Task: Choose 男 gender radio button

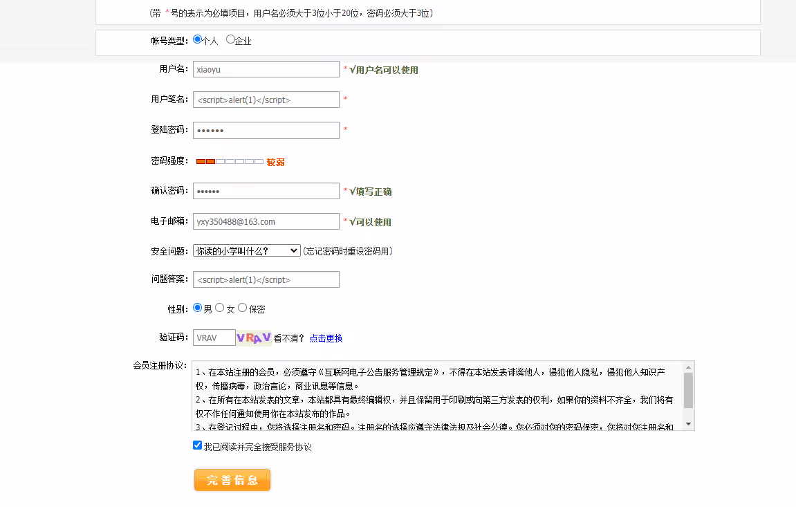Action: tap(197, 308)
